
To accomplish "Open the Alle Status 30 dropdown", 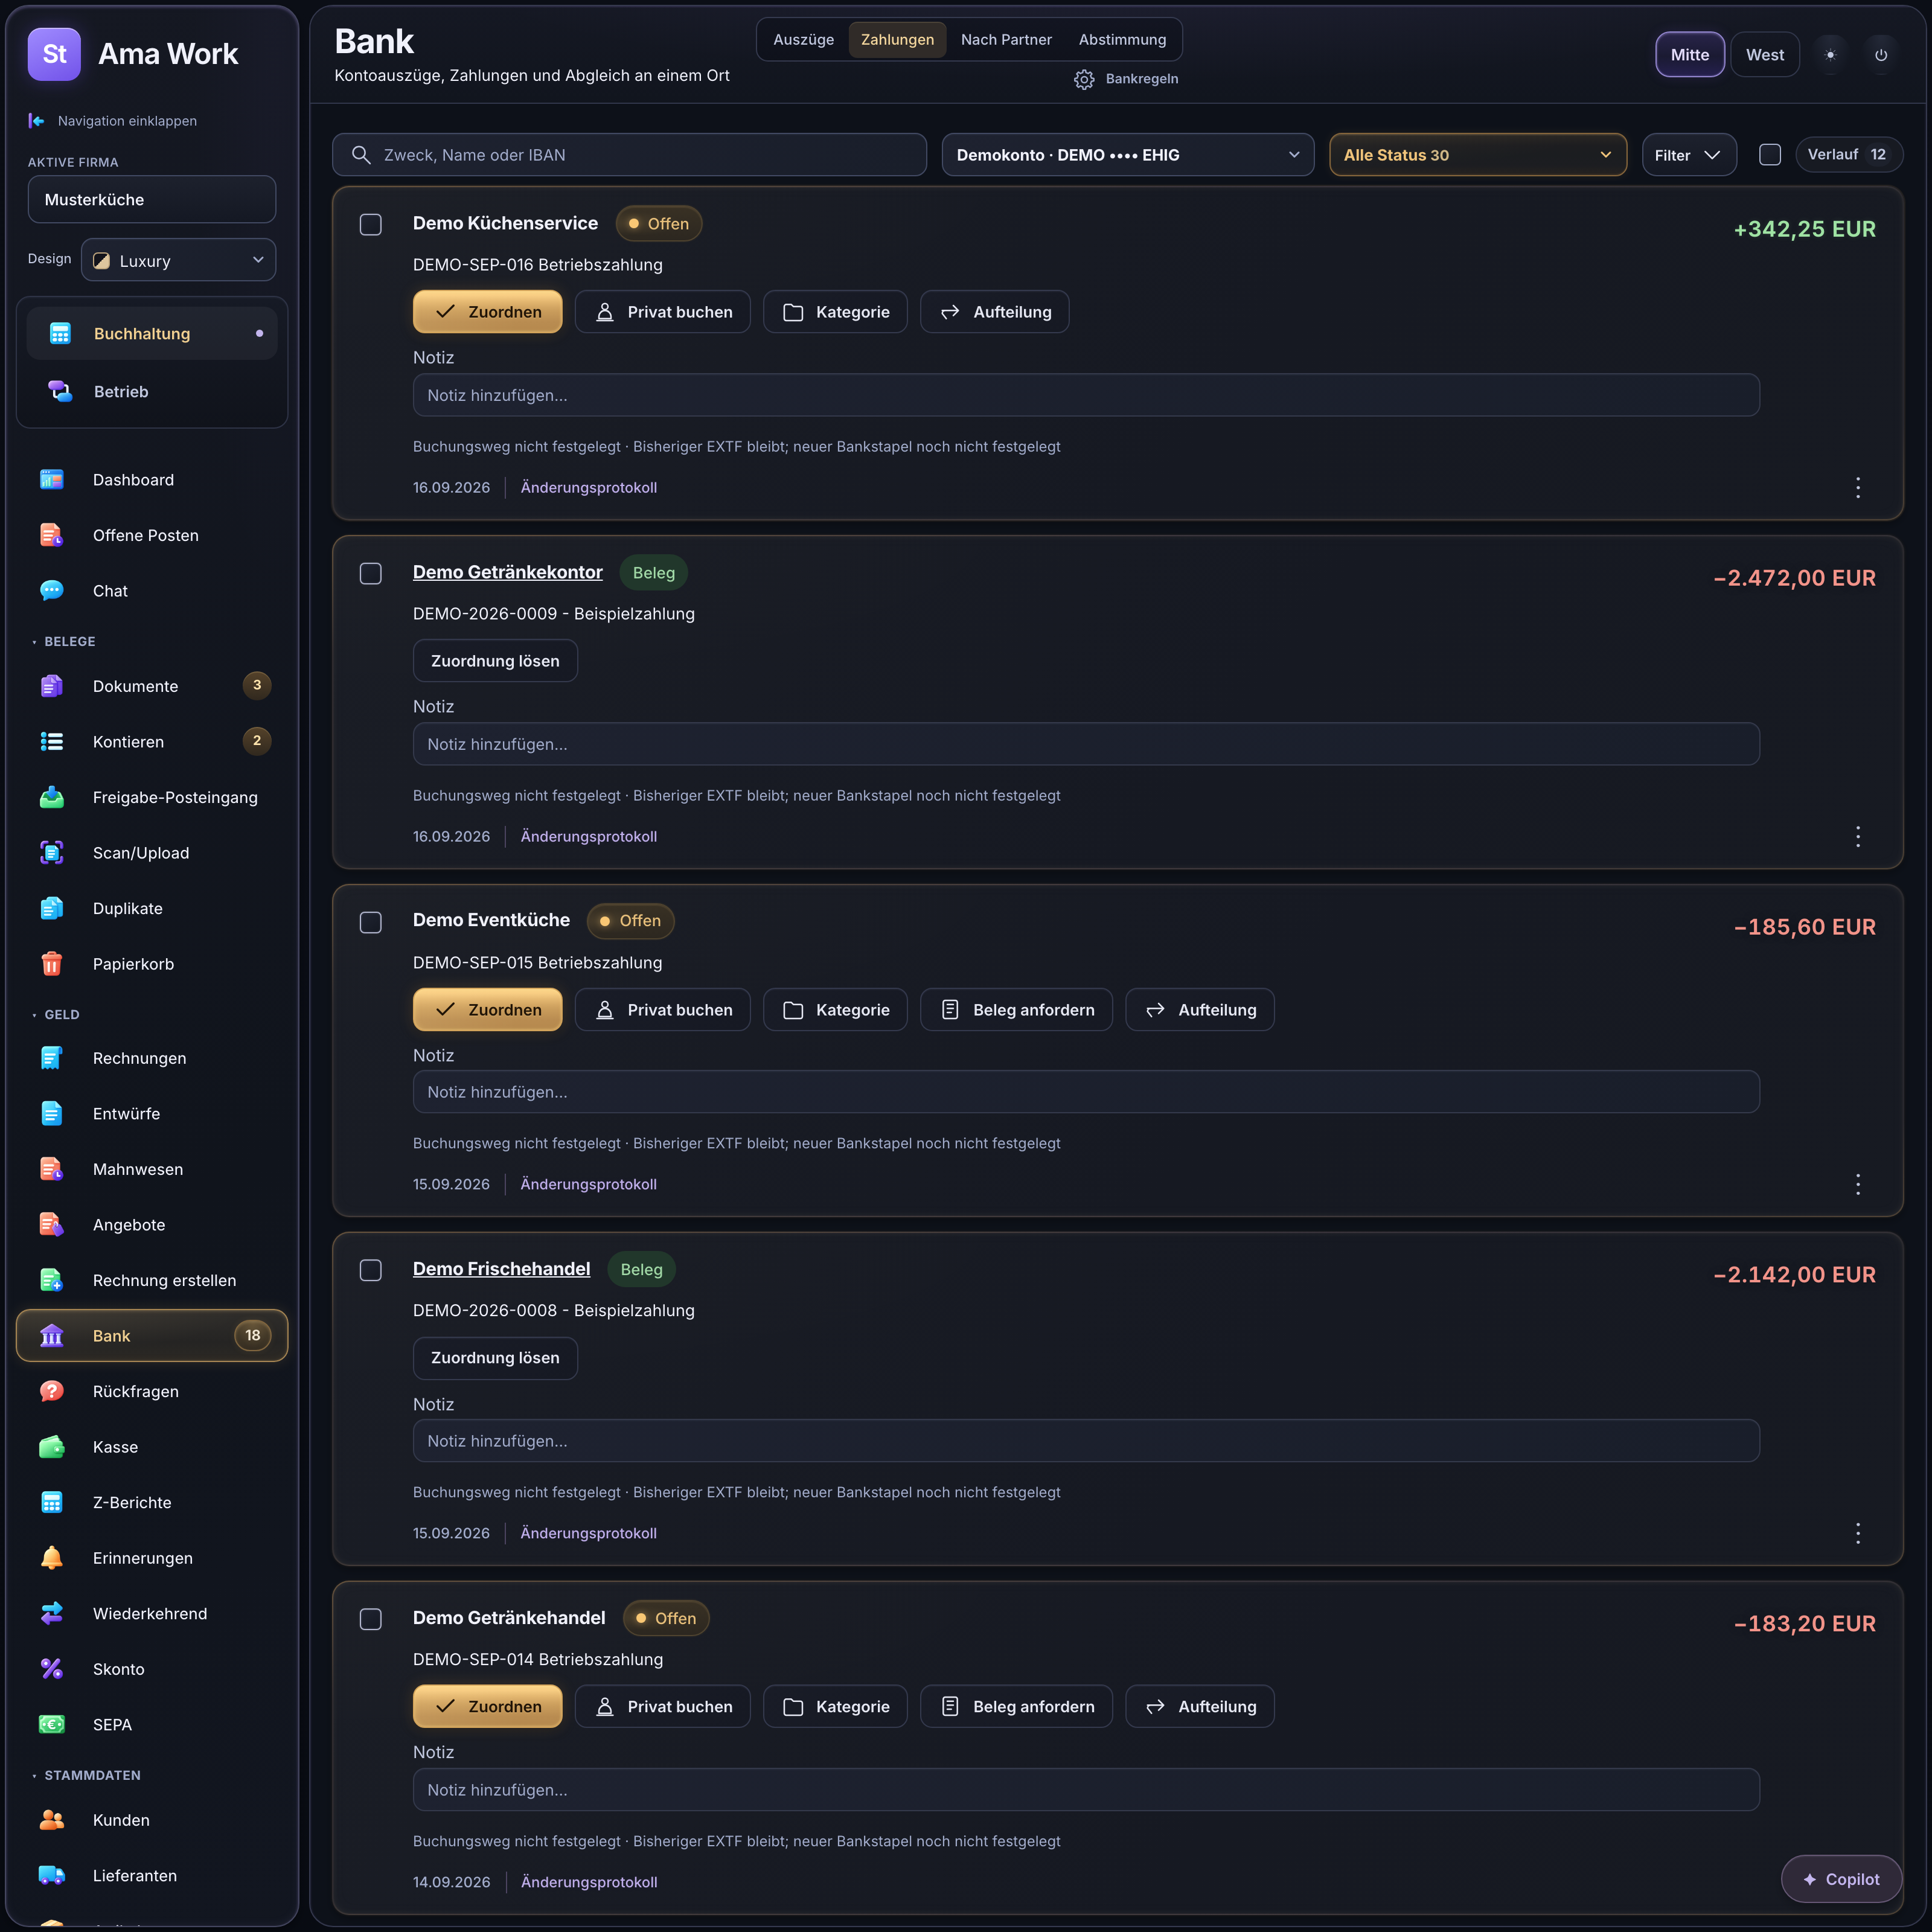I will [1478, 155].
